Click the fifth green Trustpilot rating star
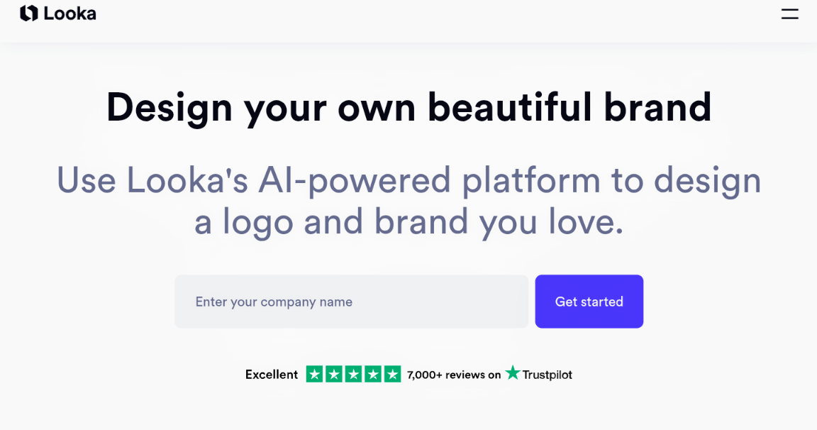This screenshot has width=817, height=430. pyautogui.click(x=392, y=375)
